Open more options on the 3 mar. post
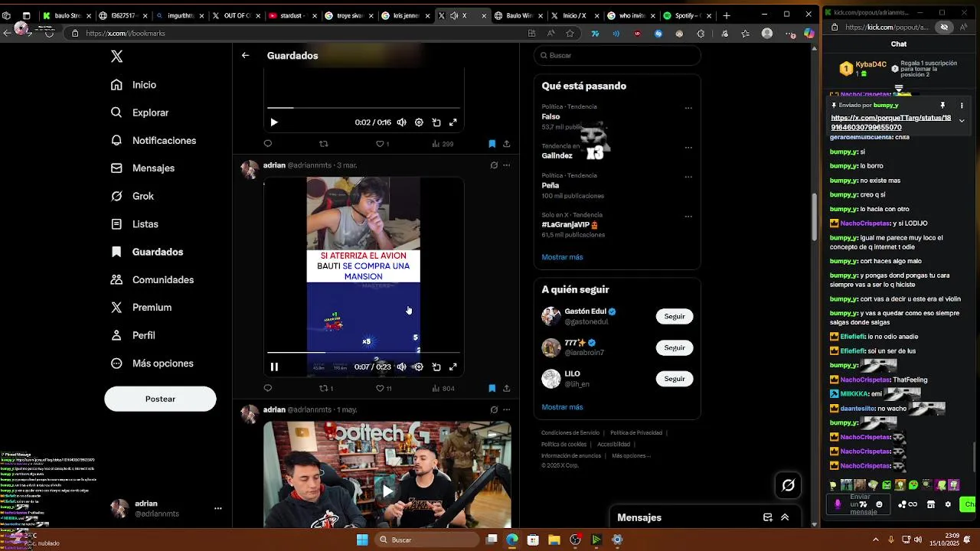This screenshot has width=980, height=551. pos(506,165)
